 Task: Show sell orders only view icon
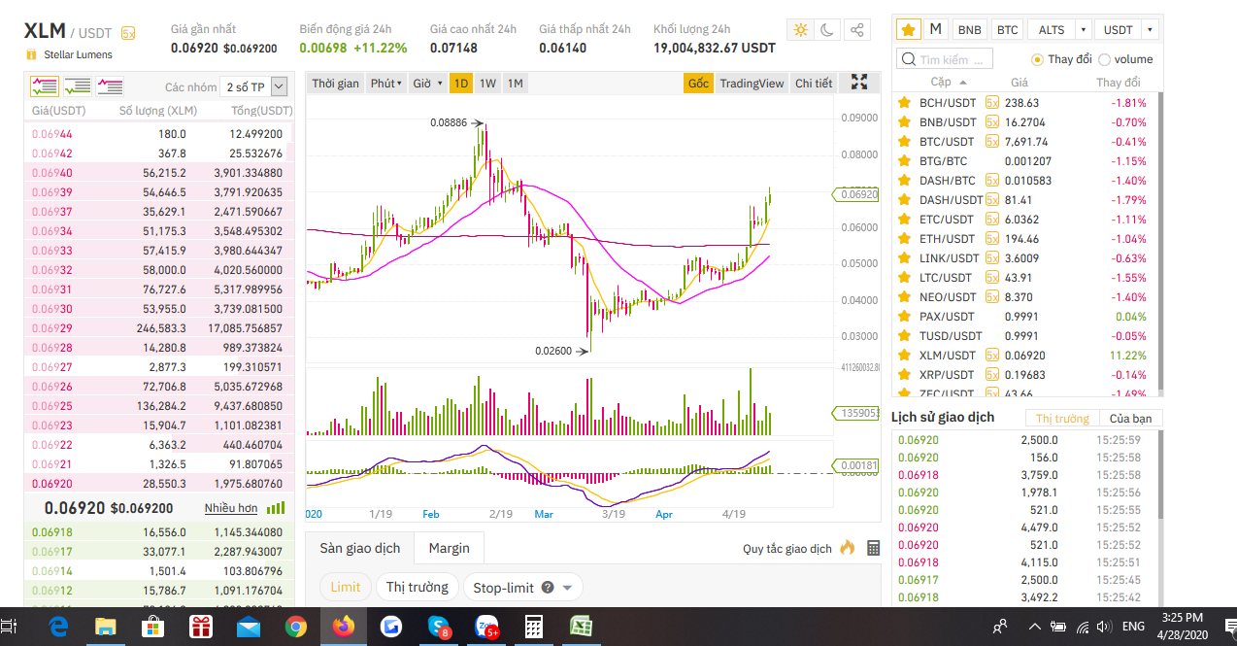[x=110, y=86]
